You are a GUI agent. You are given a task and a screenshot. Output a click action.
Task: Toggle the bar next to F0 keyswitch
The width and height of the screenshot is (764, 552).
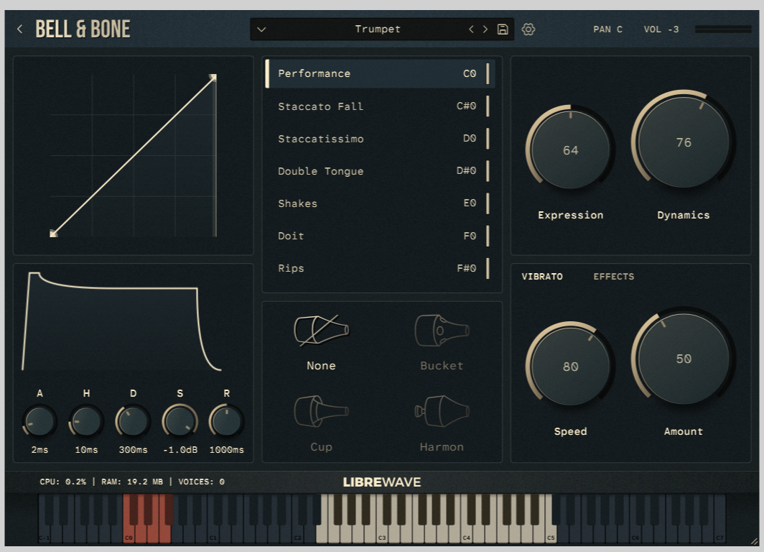488,236
